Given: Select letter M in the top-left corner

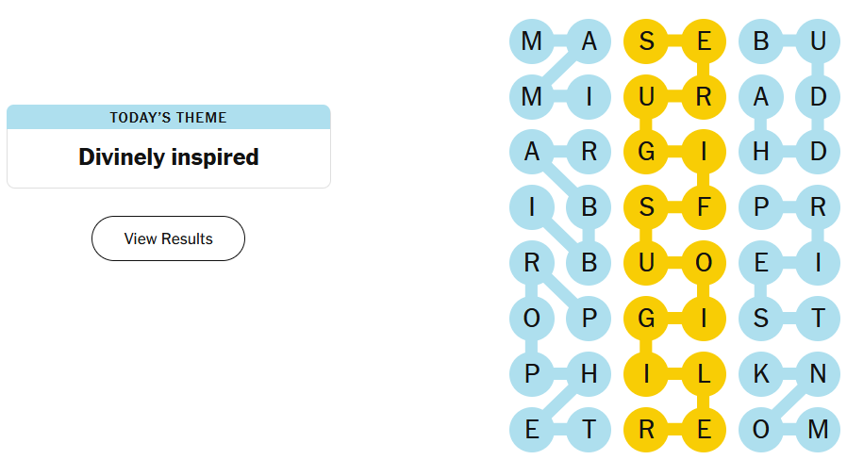Looking at the screenshot, I should click(x=532, y=41).
